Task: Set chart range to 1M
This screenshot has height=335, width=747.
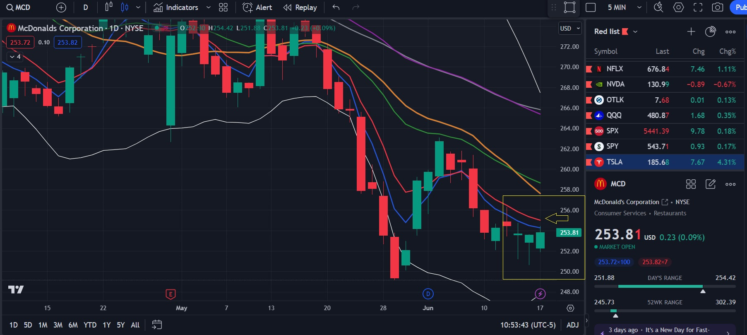Action: pyautogui.click(x=43, y=325)
